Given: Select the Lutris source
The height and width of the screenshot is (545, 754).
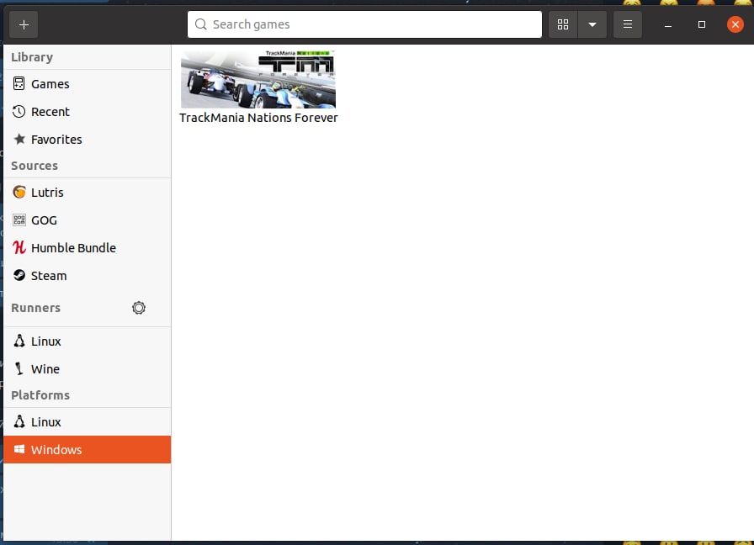Looking at the screenshot, I should (87, 193).
